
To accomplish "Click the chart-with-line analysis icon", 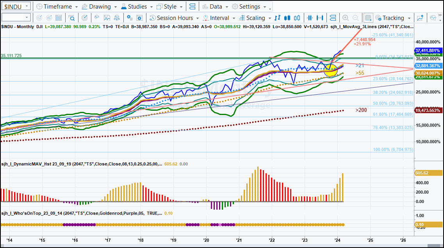I will pos(107,18).
